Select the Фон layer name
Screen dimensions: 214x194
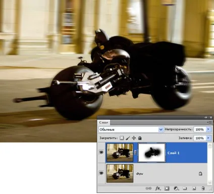[139, 174]
